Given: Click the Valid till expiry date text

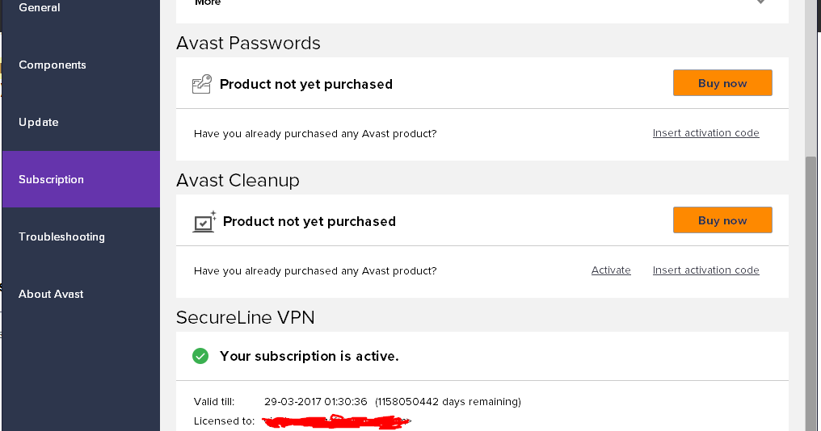Looking at the screenshot, I should tap(316, 402).
